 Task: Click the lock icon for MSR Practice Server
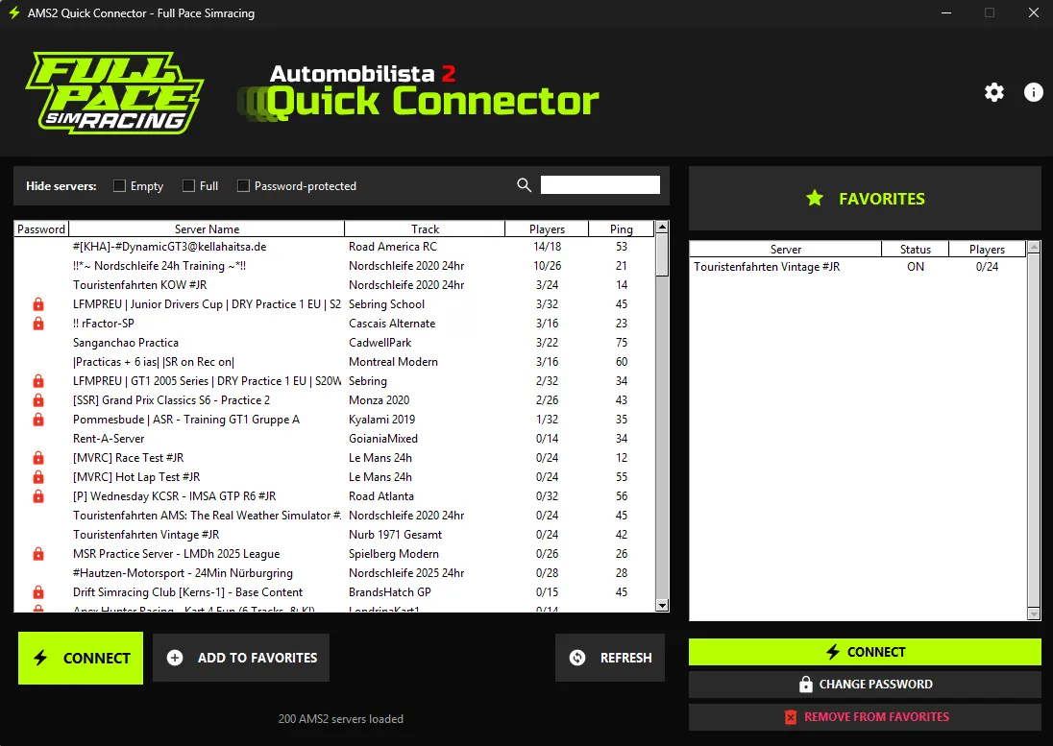38,554
